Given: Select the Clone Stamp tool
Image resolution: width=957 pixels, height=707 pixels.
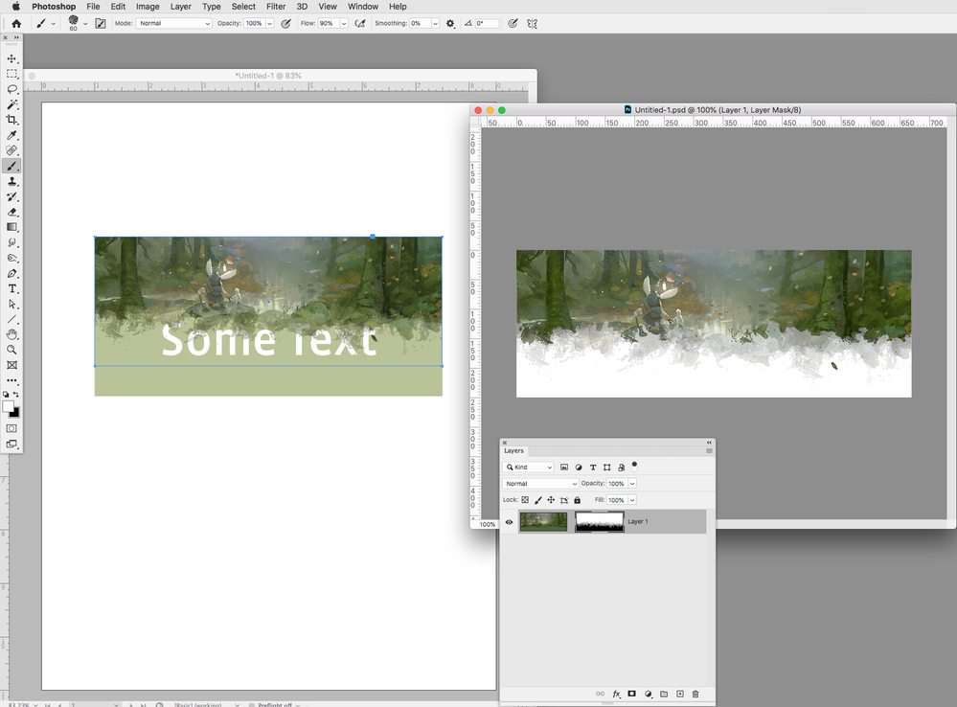Looking at the screenshot, I should pos(11,181).
